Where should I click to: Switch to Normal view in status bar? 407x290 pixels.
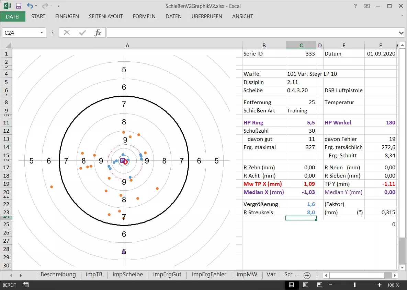291,285
